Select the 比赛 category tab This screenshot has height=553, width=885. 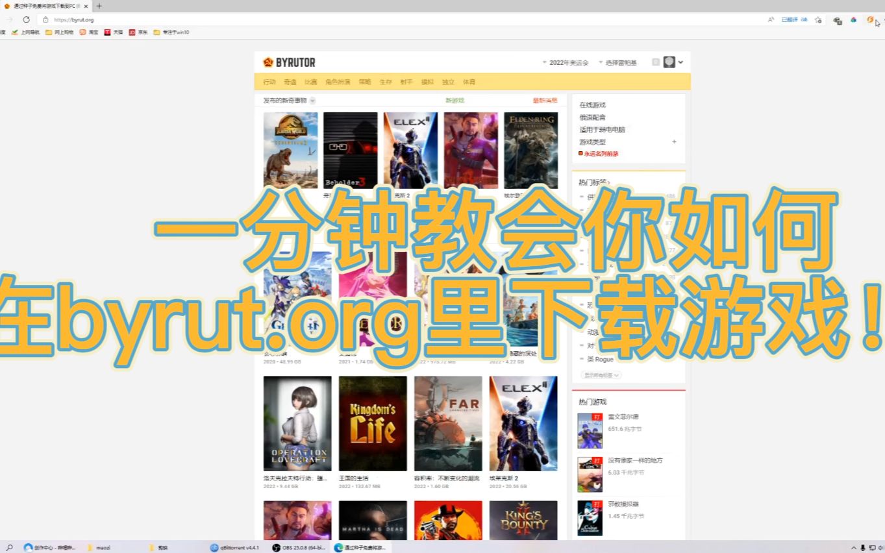point(311,82)
